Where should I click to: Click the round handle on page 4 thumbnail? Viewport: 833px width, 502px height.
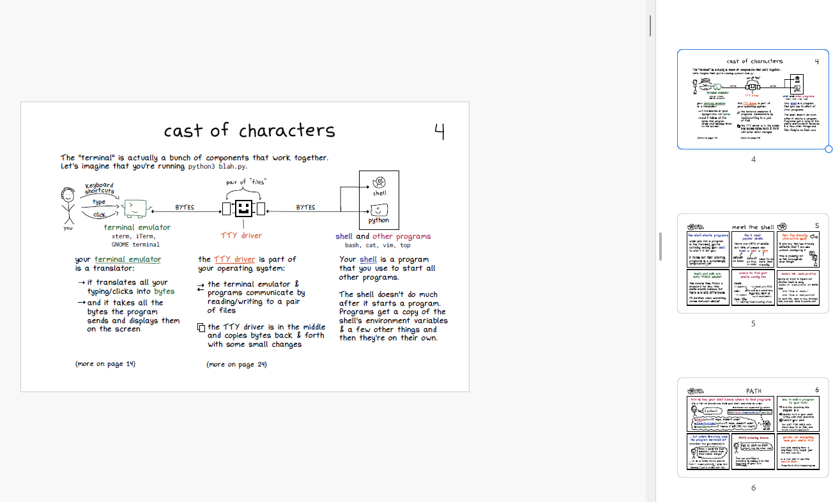829,149
